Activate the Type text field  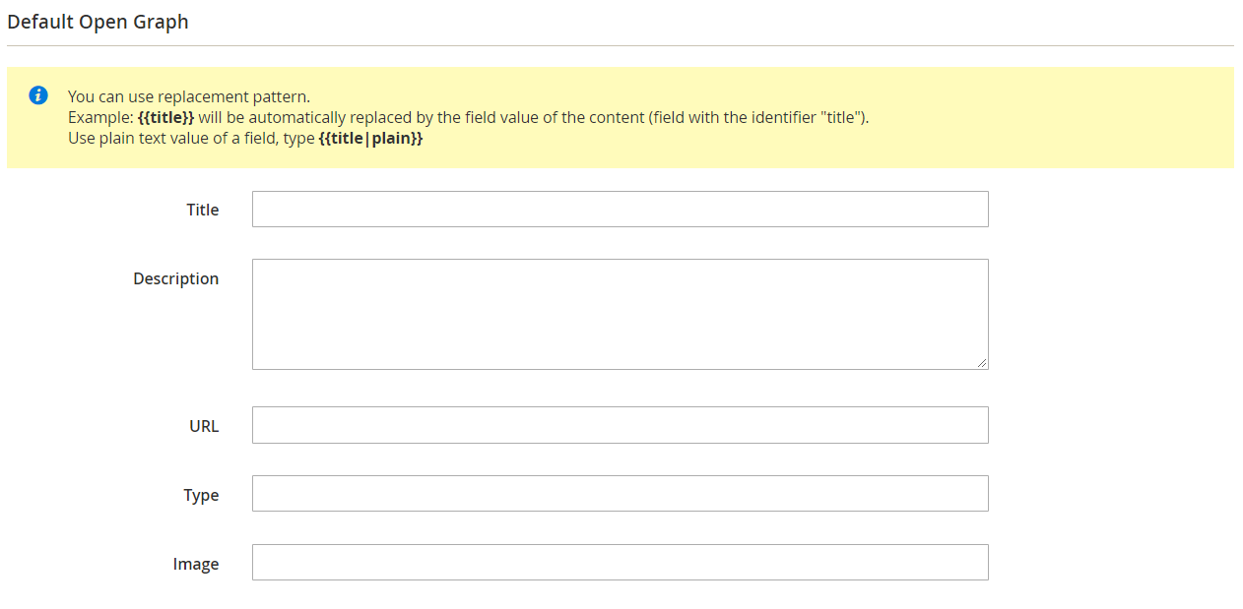tap(620, 494)
